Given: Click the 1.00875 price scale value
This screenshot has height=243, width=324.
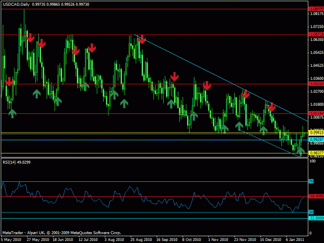Looking at the screenshot, I should 317,117.
